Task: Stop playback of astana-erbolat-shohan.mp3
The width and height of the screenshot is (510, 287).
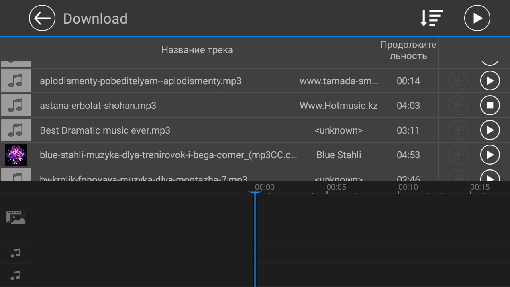Action: [490, 106]
